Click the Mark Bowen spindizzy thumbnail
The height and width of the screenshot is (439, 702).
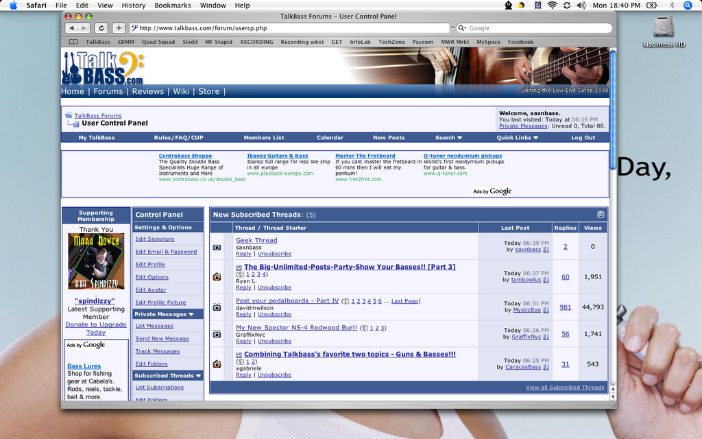pos(96,261)
